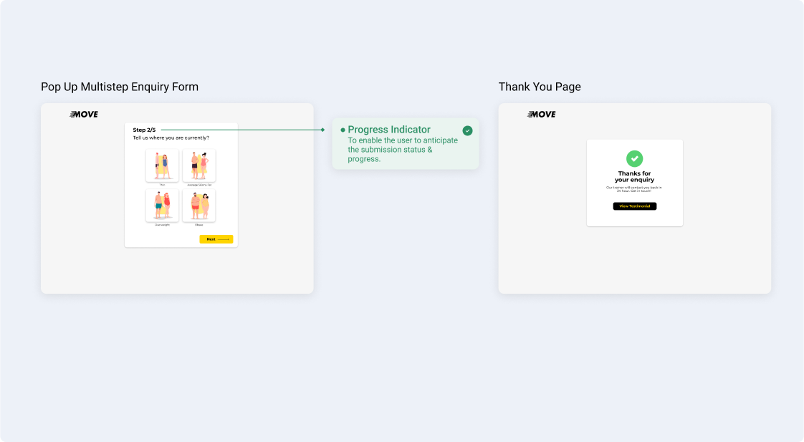Click the "Tell us where you are currently?" question
Image resolution: width=804 pixels, height=442 pixels.
pos(171,138)
